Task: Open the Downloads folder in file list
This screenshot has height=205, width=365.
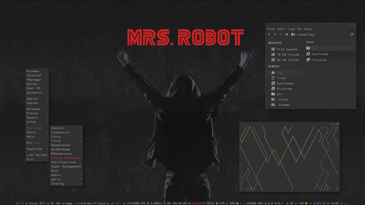Action: pos(320,54)
